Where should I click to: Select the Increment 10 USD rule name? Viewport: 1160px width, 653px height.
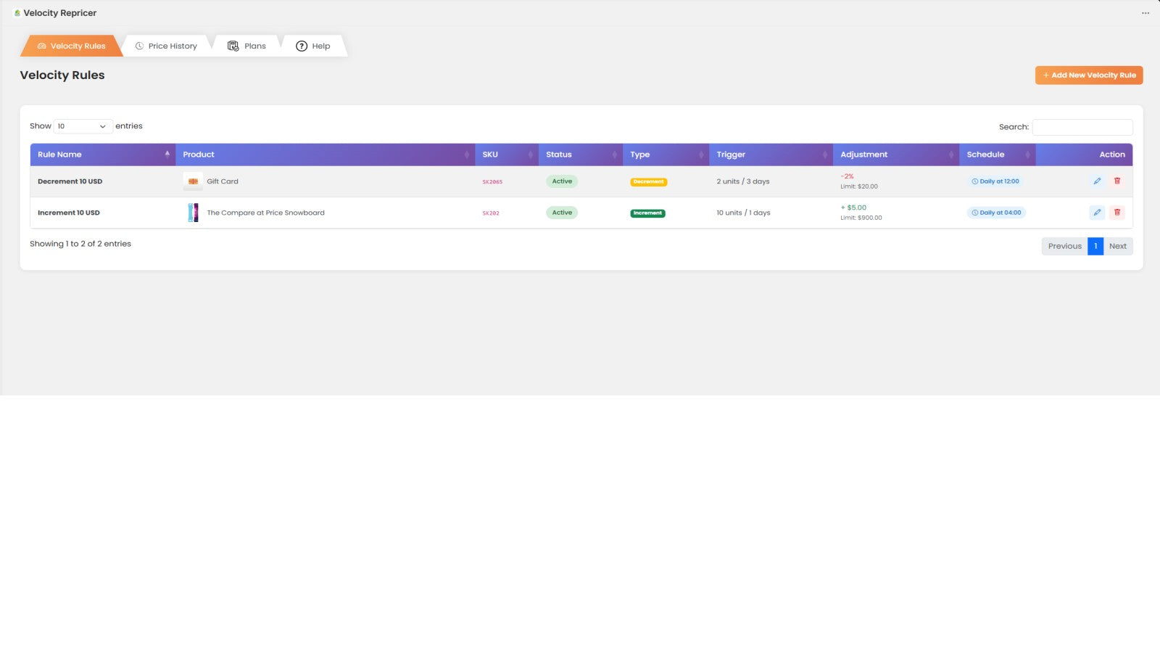tap(69, 213)
